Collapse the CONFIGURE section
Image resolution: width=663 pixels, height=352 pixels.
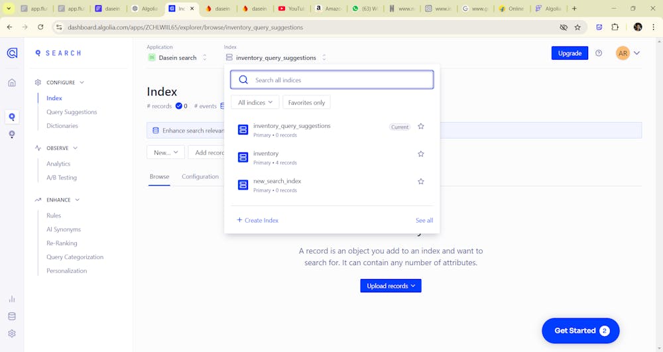82,82
